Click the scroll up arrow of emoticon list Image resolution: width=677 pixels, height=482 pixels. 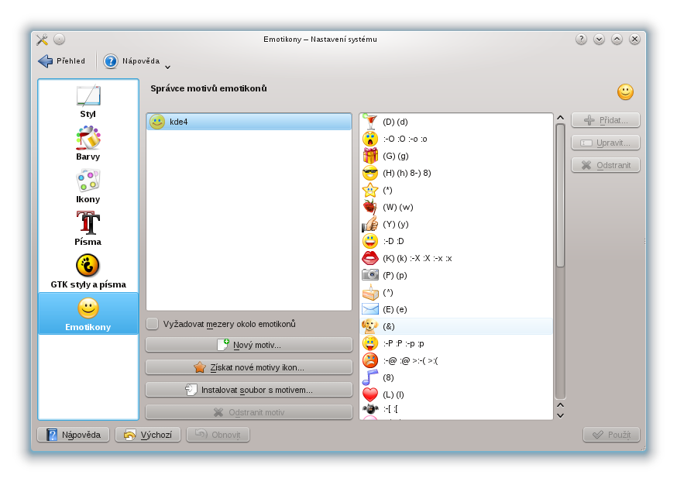[561, 118]
